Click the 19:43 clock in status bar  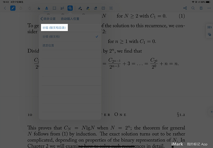pos(6,2)
